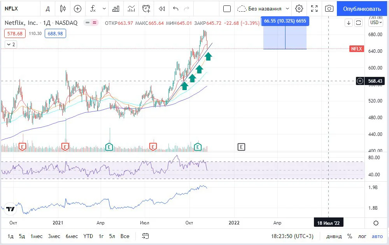
Task: Click the 66.55 (10.32%) measurement label
Action: pos(285,21)
